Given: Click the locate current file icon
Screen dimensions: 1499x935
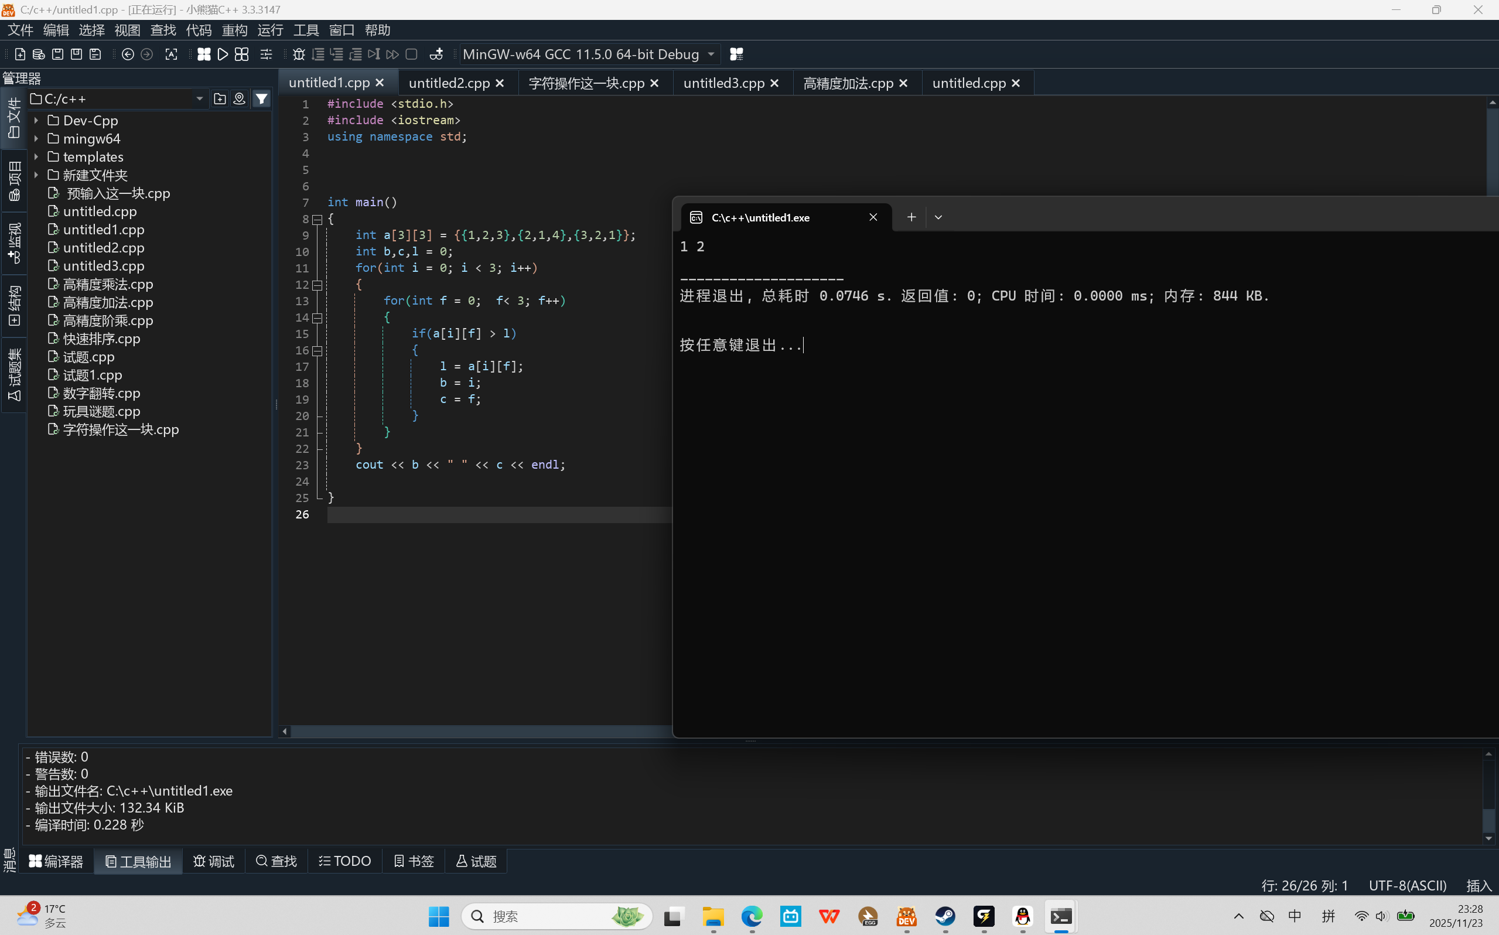Looking at the screenshot, I should [x=239, y=99].
